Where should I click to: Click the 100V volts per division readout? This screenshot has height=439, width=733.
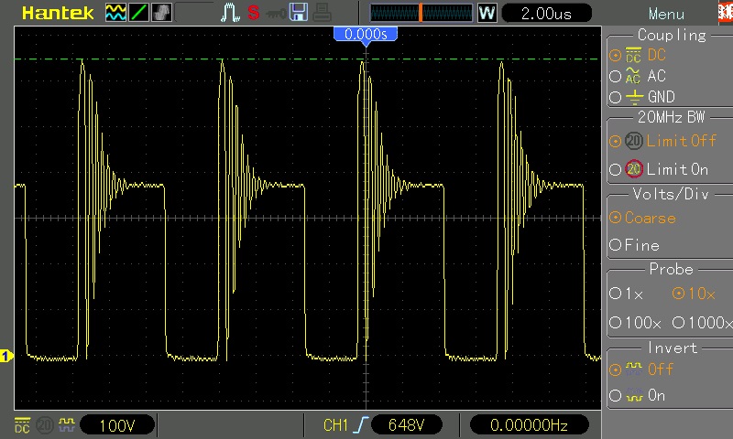[117, 425]
